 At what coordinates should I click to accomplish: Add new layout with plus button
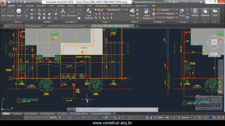(114, 113)
